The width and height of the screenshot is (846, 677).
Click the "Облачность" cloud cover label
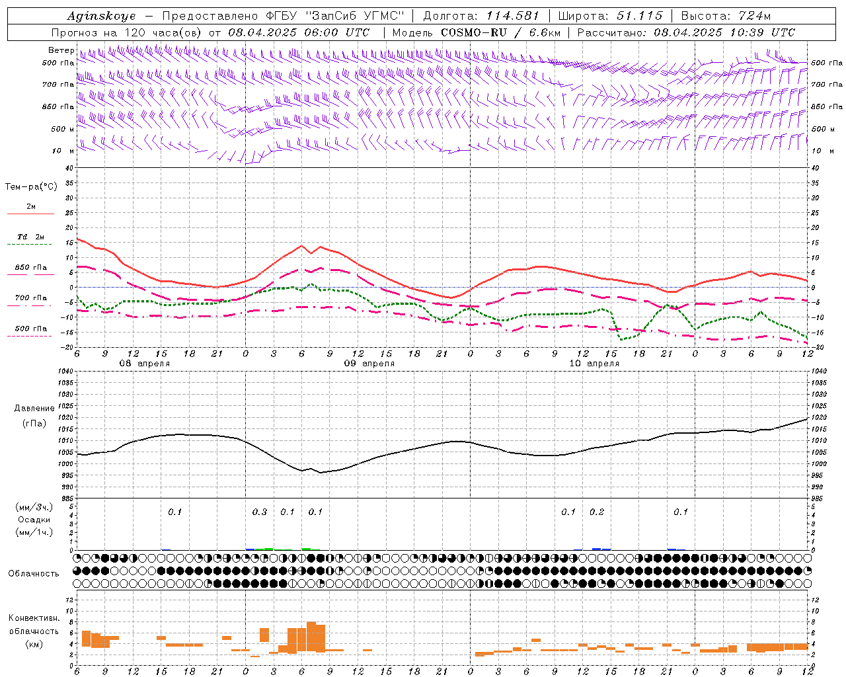[x=34, y=574]
